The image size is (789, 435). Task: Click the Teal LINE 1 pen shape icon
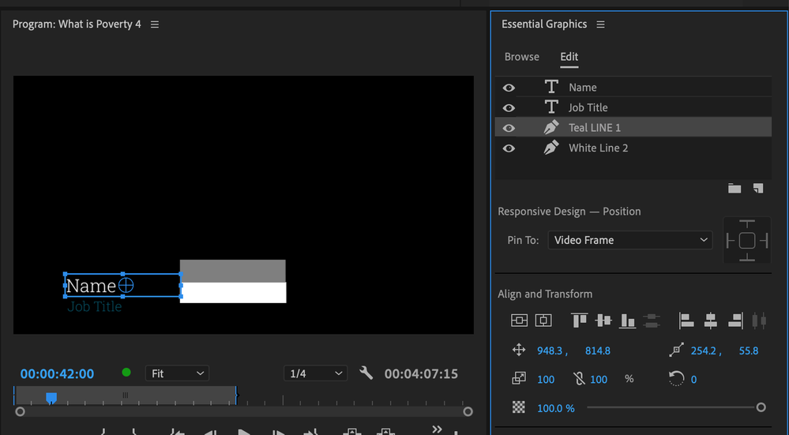point(551,127)
